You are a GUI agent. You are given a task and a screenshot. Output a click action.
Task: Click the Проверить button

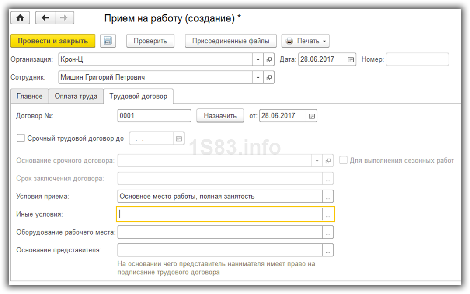click(150, 41)
